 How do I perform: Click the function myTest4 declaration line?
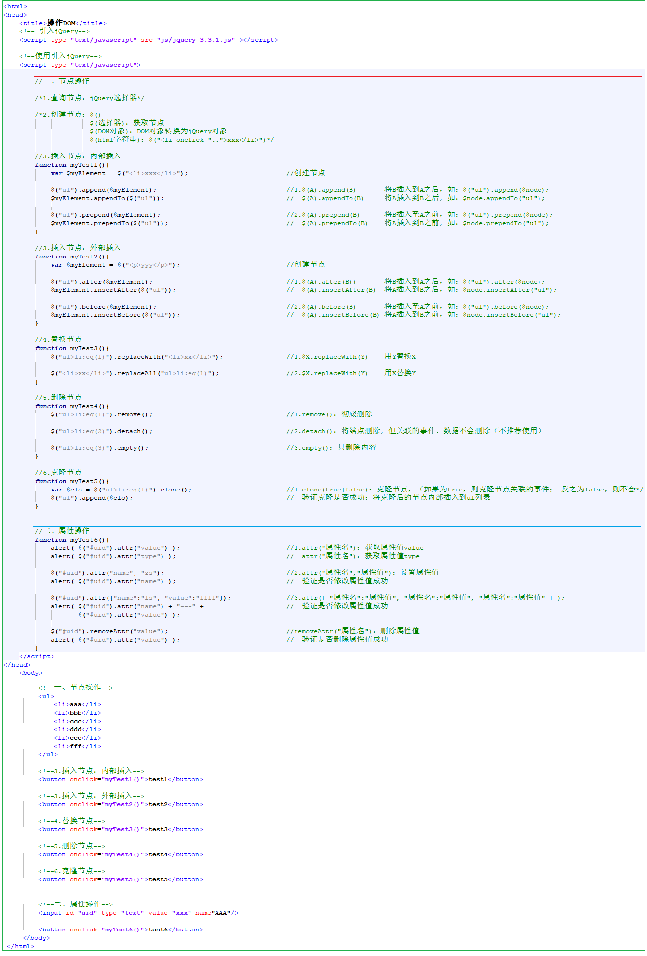[72, 406]
